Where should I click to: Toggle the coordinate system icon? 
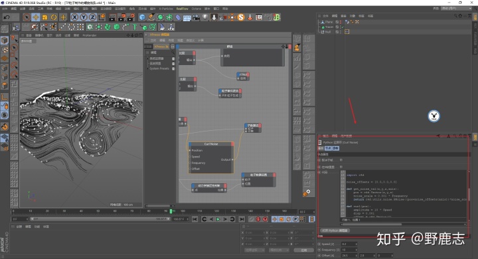click(x=102, y=17)
